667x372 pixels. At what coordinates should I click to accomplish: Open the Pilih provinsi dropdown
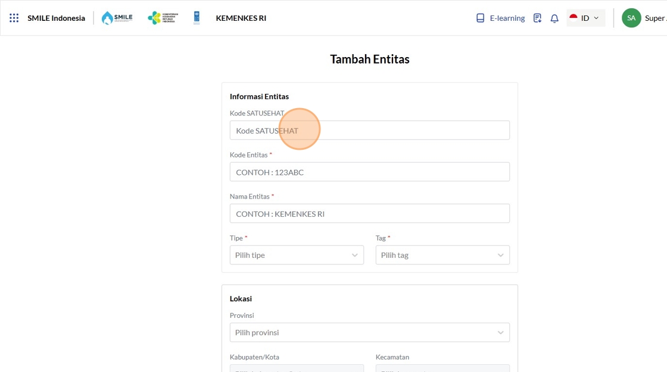369,332
